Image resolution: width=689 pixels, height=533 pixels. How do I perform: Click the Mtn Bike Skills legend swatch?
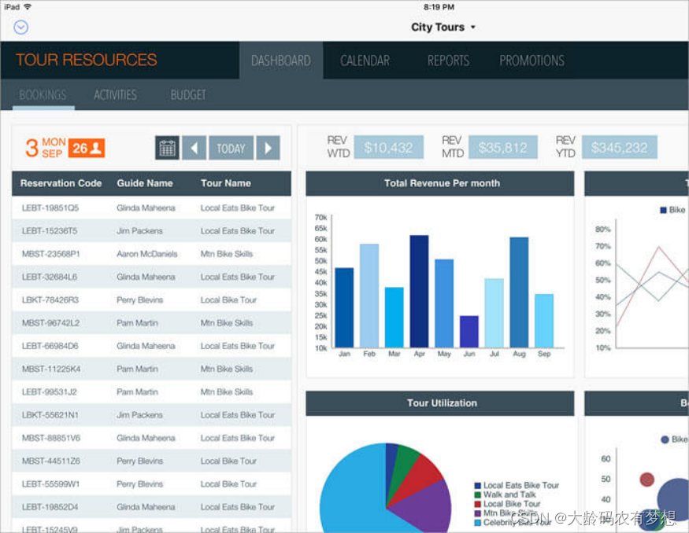(x=478, y=513)
